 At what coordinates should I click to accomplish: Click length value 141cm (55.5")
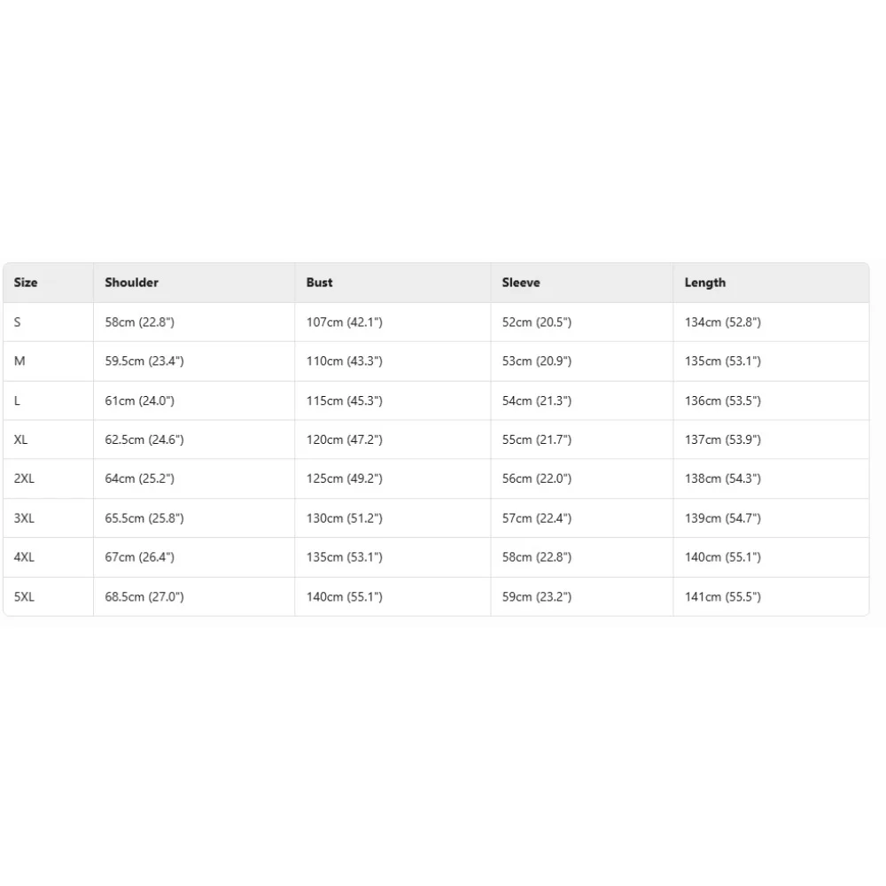(x=723, y=597)
